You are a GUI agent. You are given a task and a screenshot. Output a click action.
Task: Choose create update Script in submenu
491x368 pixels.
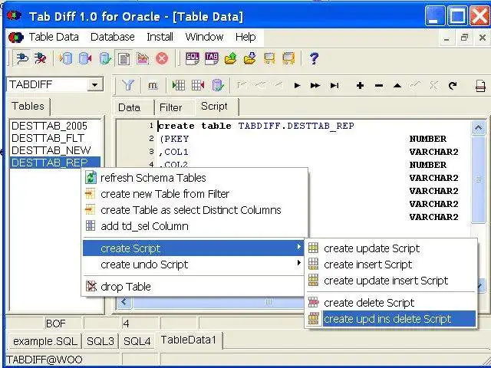tap(390, 248)
